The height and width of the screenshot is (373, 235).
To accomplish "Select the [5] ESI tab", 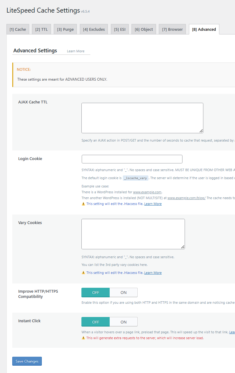I will point(120,29).
